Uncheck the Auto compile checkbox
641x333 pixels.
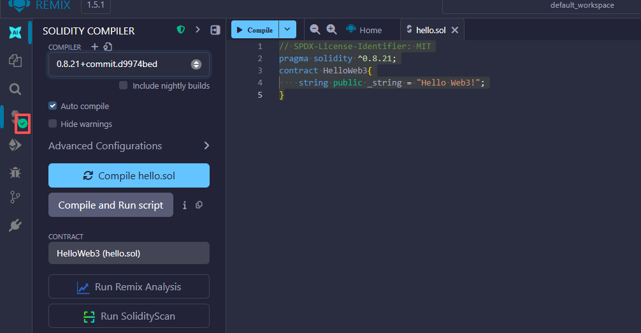[x=53, y=106]
